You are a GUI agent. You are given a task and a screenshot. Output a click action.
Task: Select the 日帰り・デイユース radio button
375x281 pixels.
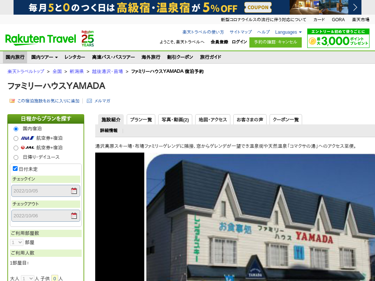pyautogui.click(x=16, y=157)
